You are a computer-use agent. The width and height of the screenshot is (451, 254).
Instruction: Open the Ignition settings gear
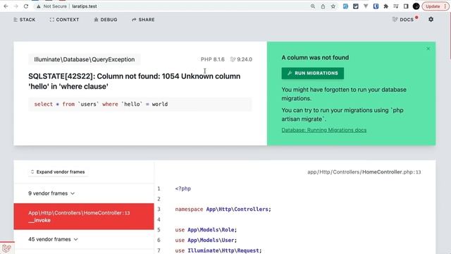tap(431, 19)
